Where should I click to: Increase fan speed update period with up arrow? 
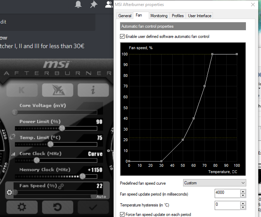[243, 191]
